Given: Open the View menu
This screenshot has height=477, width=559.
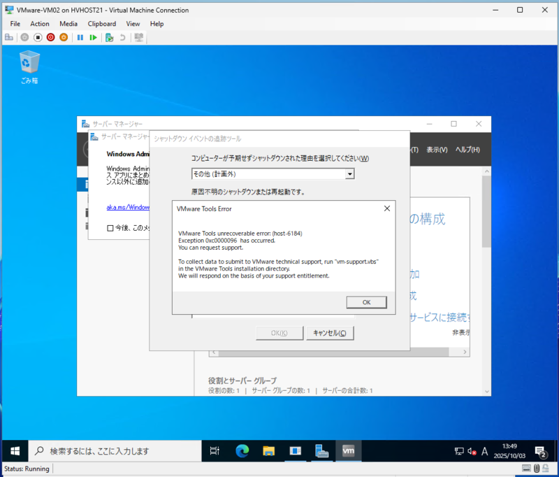Looking at the screenshot, I should 133,24.
